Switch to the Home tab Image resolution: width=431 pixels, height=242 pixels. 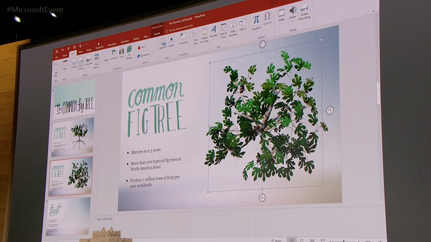click(x=65, y=55)
